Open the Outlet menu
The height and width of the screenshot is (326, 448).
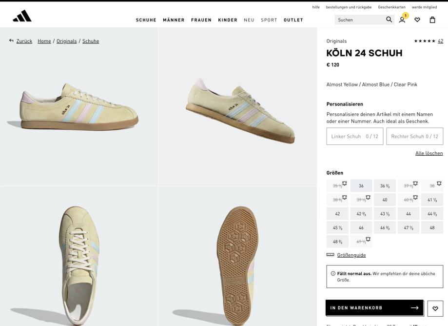pos(293,20)
